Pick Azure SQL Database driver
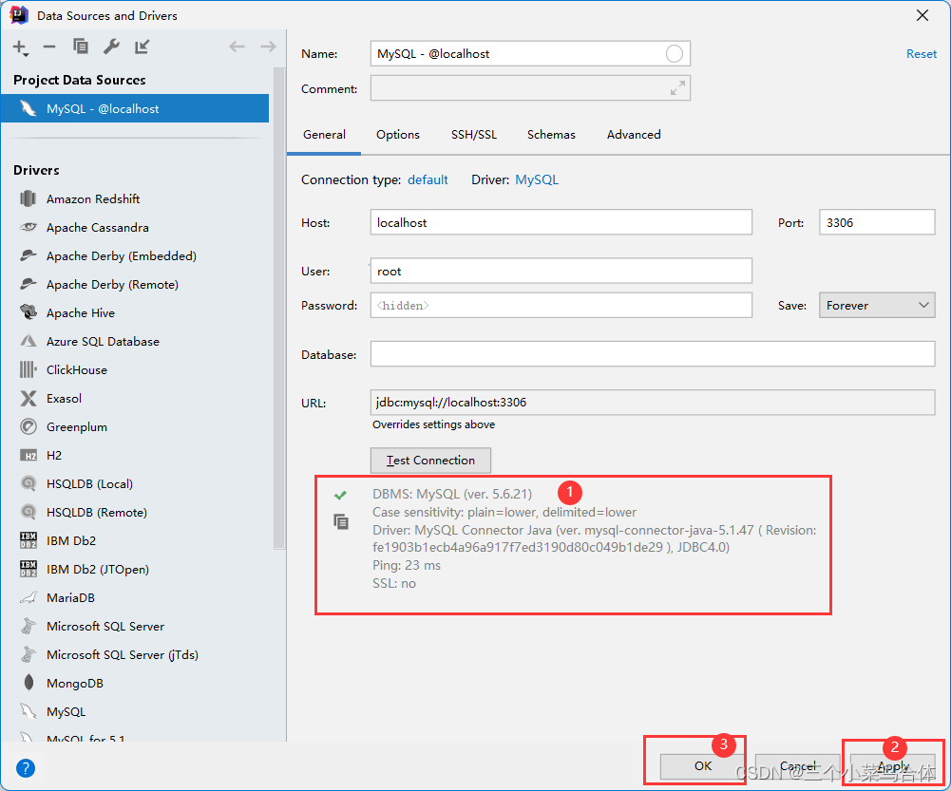The height and width of the screenshot is (791, 951). point(103,341)
